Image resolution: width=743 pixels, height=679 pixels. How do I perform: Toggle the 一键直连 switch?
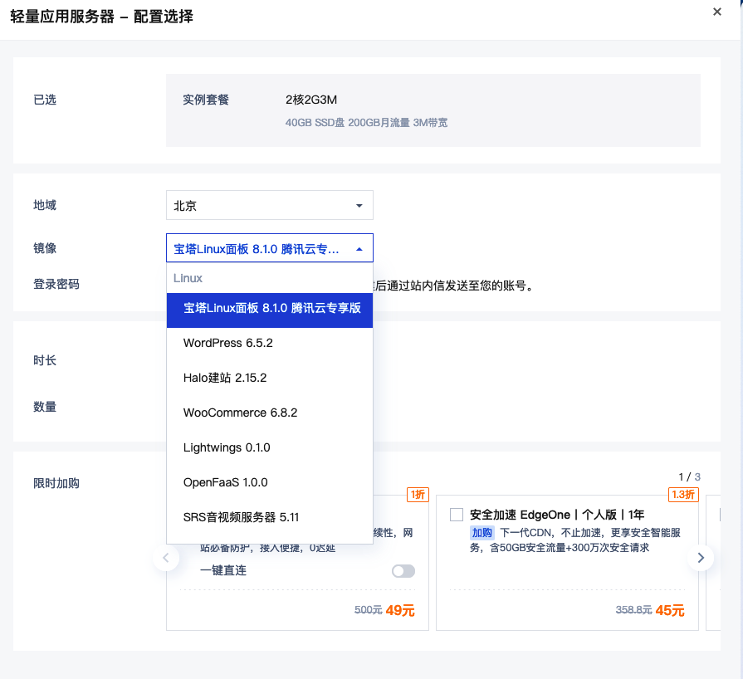(x=403, y=571)
